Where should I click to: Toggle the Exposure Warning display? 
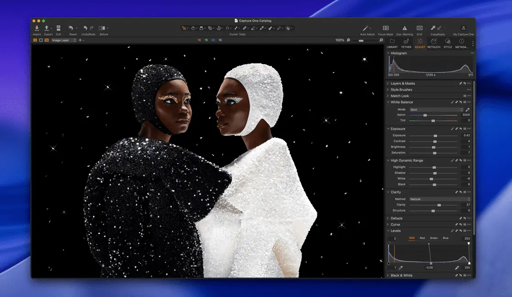point(404,28)
